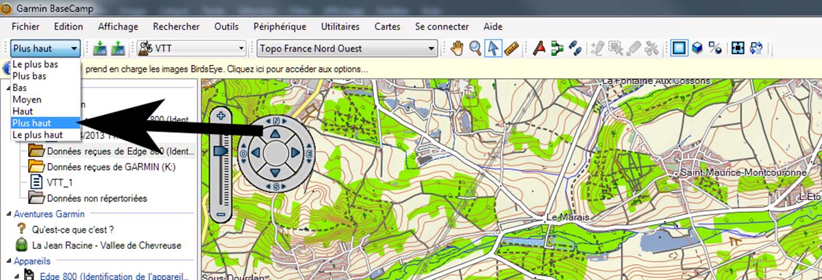Switch to 2D map view
Screen dimensions: 822x280
click(679, 49)
